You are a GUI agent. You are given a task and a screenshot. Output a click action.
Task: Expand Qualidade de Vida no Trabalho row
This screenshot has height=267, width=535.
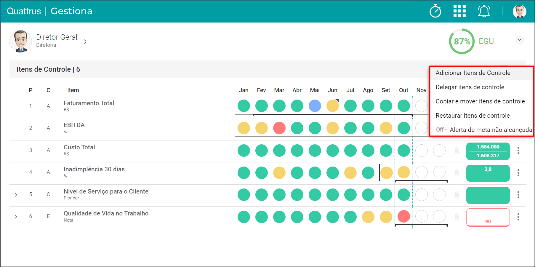(16, 217)
